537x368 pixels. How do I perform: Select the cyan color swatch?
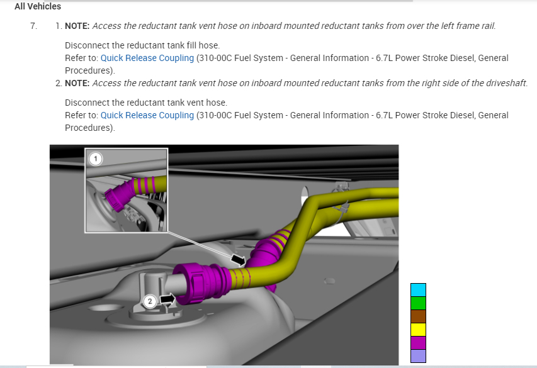[x=418, y=290]
